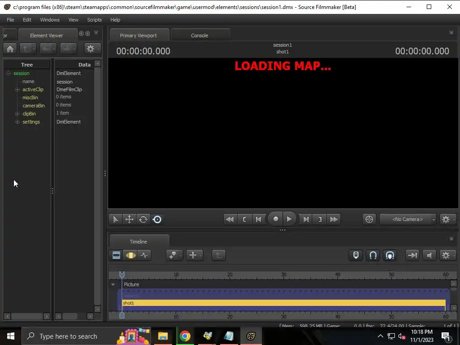Click the Data column scroll up arrow
This screenshot has width=460, height=345.
(x=97, y=63)
